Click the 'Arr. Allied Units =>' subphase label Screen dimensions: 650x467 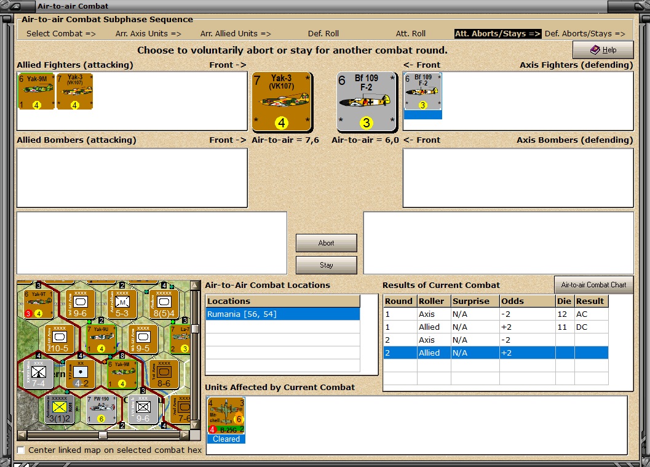pyautogui.click(x=236, y=34)
